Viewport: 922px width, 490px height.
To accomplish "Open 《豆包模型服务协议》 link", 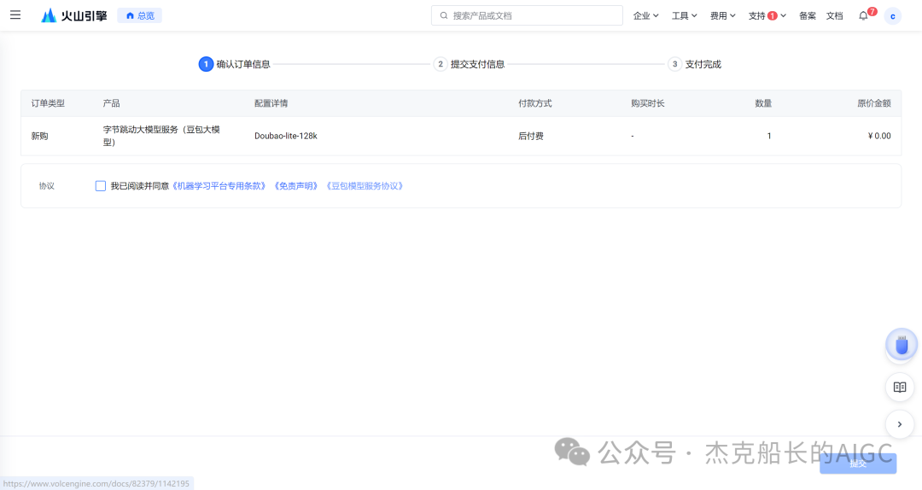I will [x=365, y=186].
